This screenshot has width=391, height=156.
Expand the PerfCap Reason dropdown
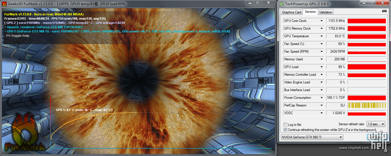(321, 105)
